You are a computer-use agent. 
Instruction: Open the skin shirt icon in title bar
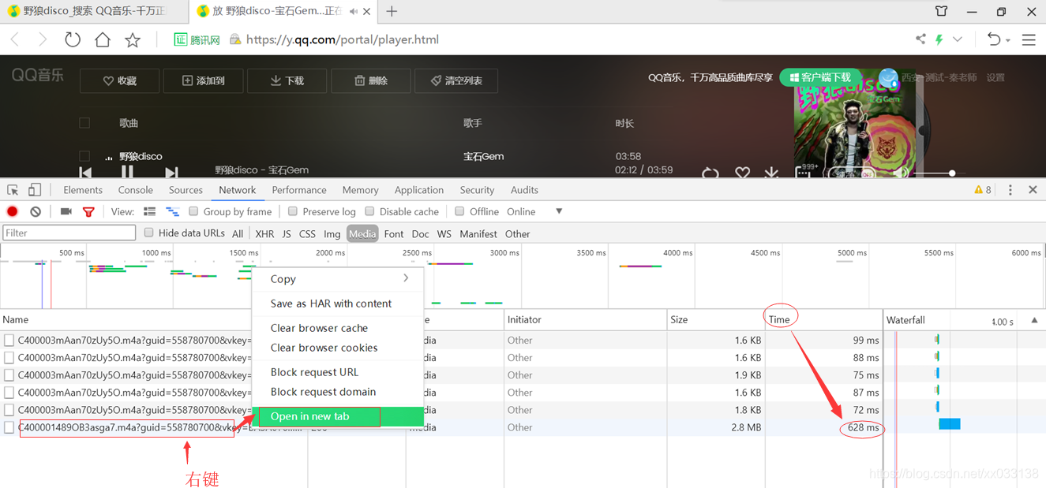point(941,11)
